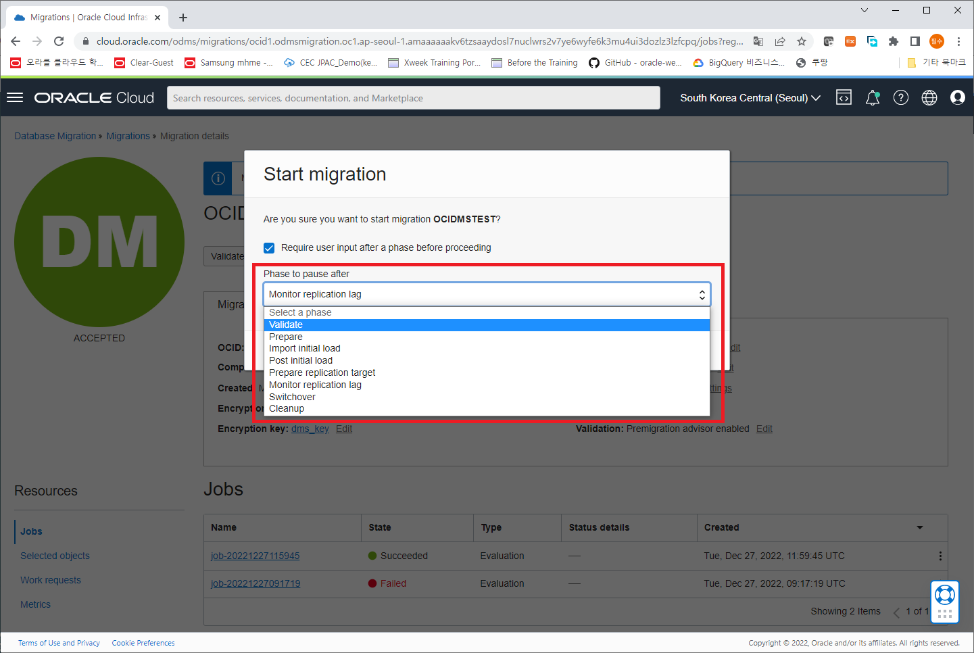Choose Validate in the phase list
Viewport: 974px width, 653px height.
(x=487, y=324)
